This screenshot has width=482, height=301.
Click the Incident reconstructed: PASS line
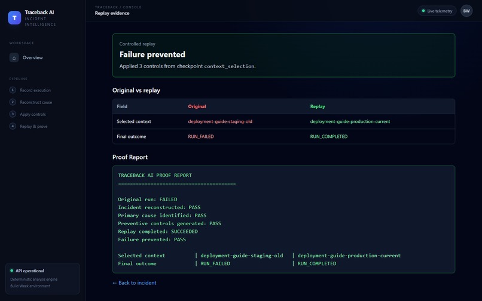point(159,207)
